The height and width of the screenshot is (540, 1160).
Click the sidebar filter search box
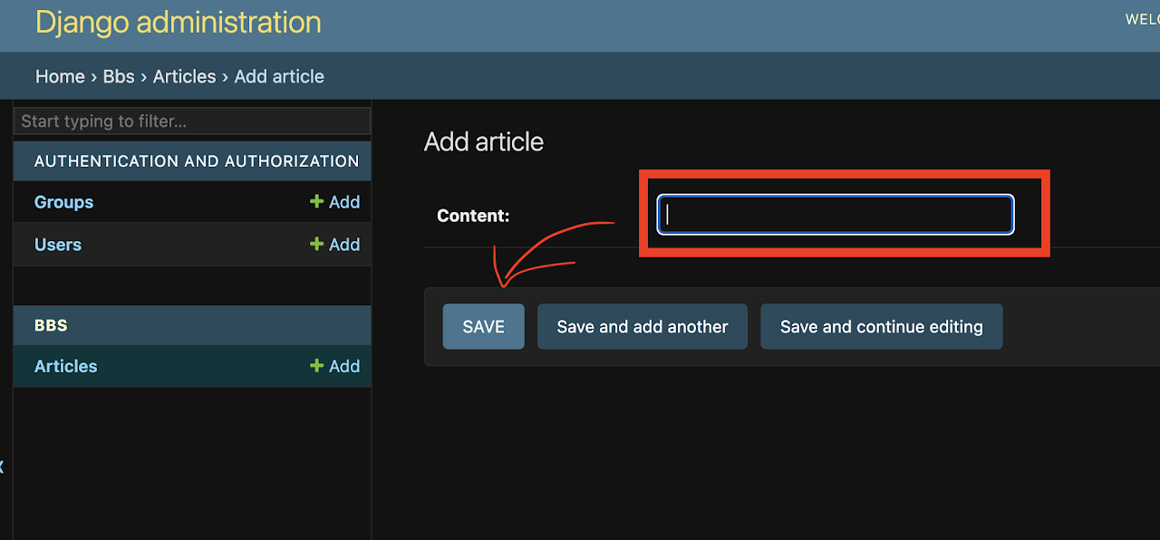point(192,121)
